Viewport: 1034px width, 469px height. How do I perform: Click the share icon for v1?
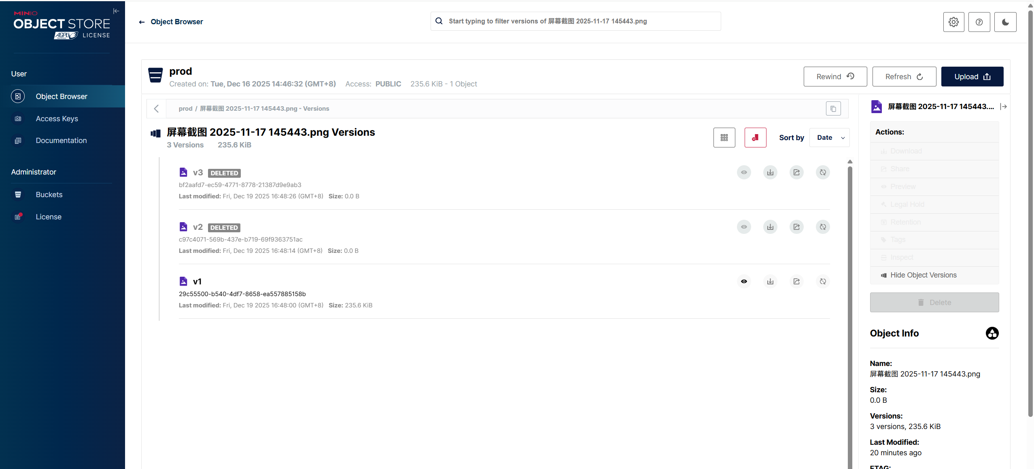796,282
